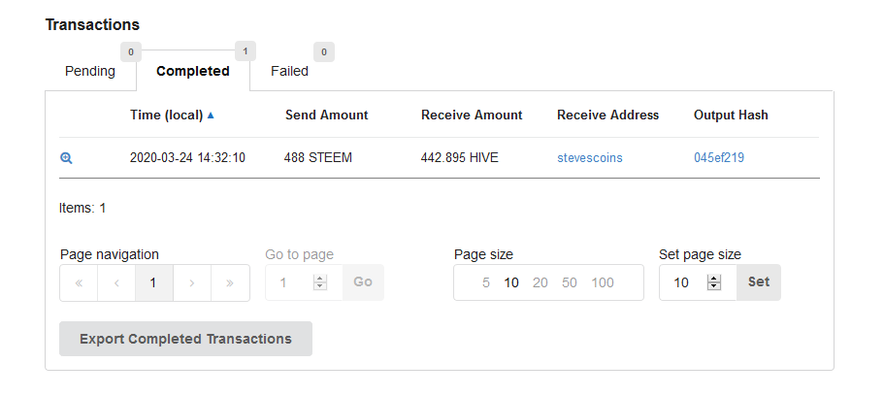Switch to the Pending tab

90,72
